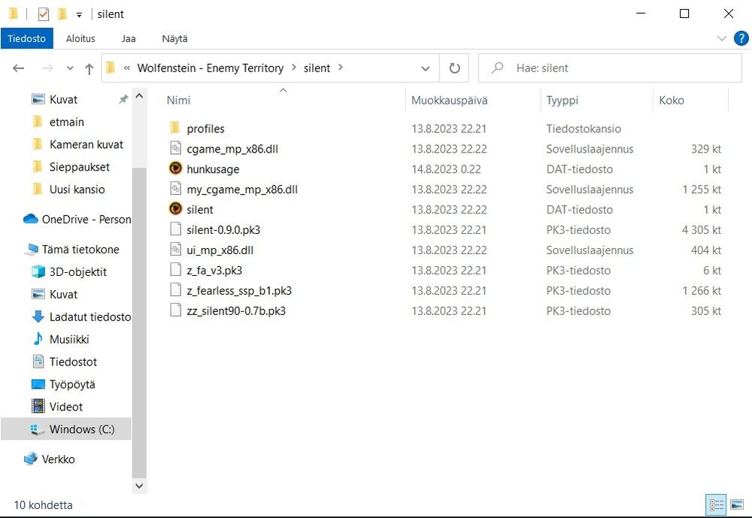Viewport: 752px width, 518px height.
Task: Select Kameran kuvat in sidebar
Action: click(x=86, y=144)
